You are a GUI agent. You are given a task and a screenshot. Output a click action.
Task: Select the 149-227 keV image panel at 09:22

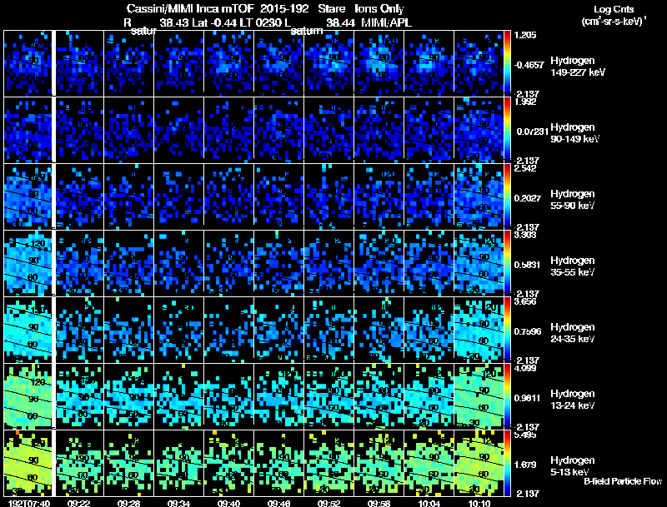tap(80, 63)
